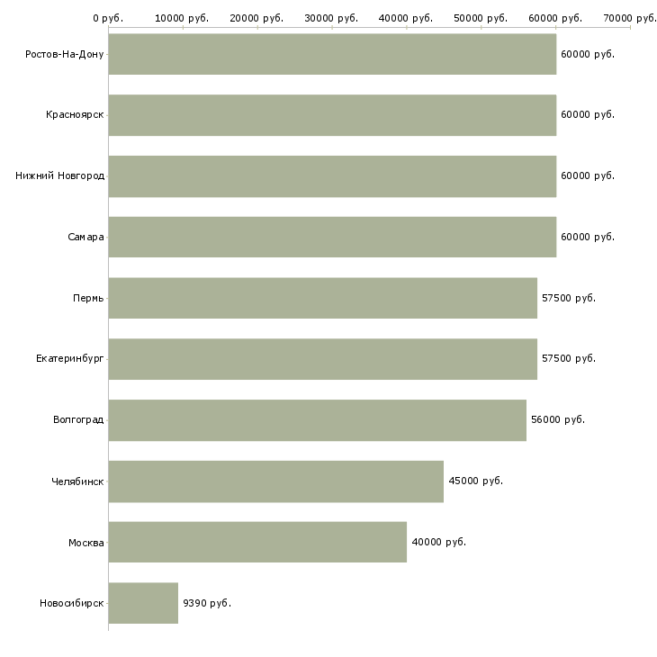Click the Екатеринбург city label
Image resolution: width=657 pixels, height=657 pixels.
tap(69, 359)
